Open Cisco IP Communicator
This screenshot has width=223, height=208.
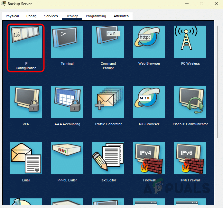(x=190, y=102)
